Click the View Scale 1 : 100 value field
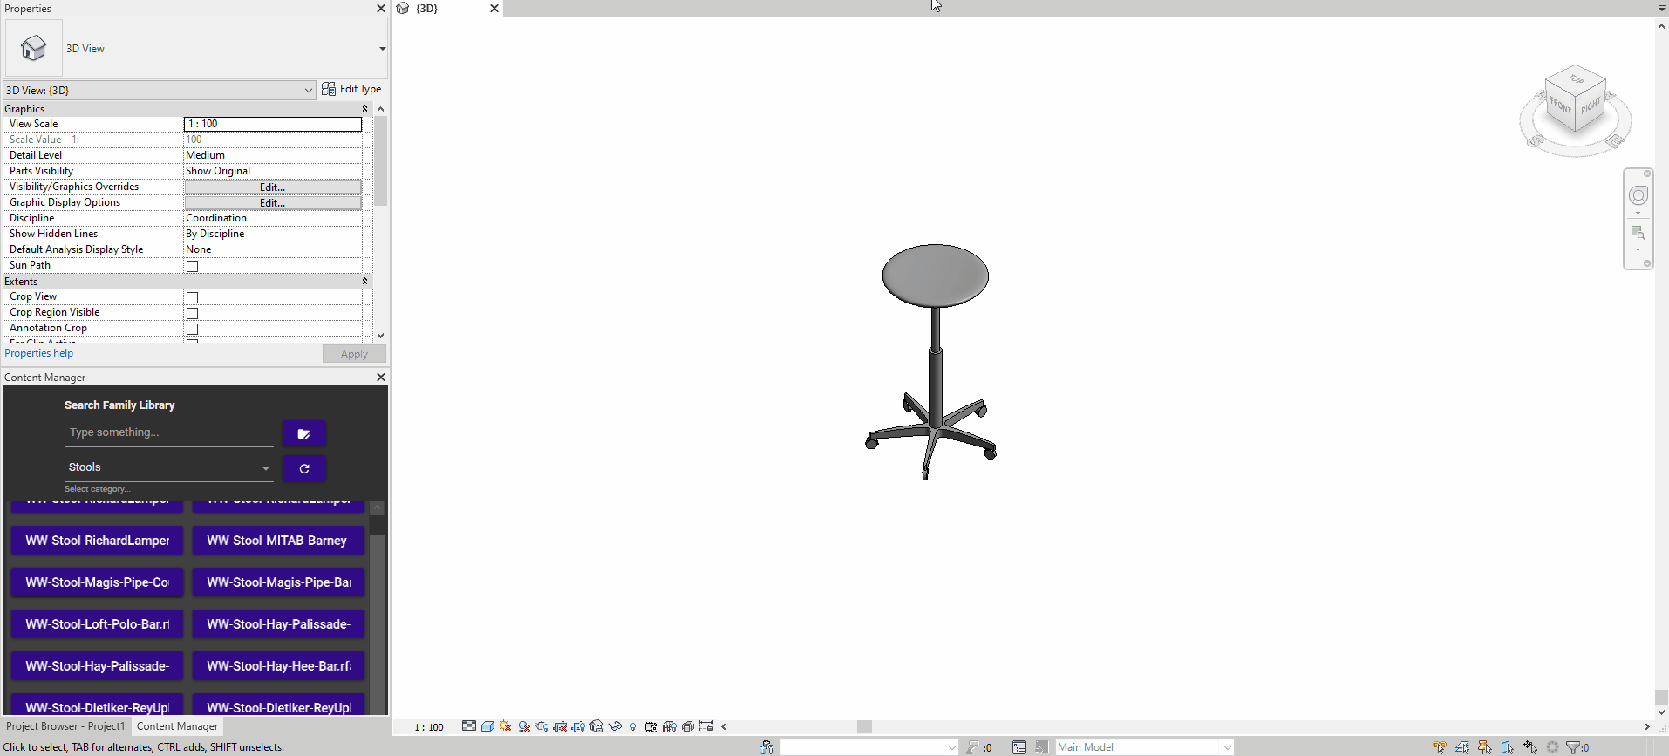1669x756 pixels. point(273,124)
